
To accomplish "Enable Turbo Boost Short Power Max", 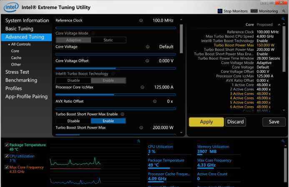I will pyautogui.click(x=108, y=121).
